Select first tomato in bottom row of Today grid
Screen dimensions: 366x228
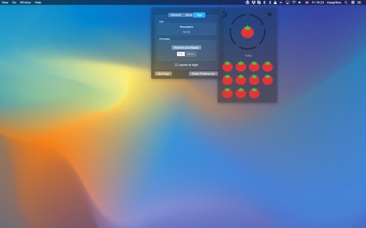[227, 93]
